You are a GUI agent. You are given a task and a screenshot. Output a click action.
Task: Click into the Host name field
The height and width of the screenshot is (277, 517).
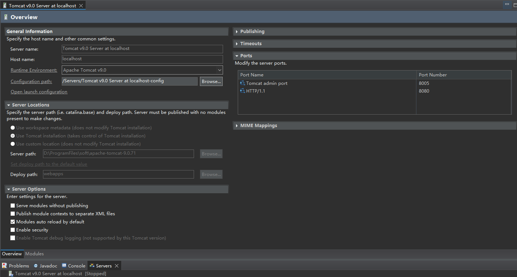[142, 59]
